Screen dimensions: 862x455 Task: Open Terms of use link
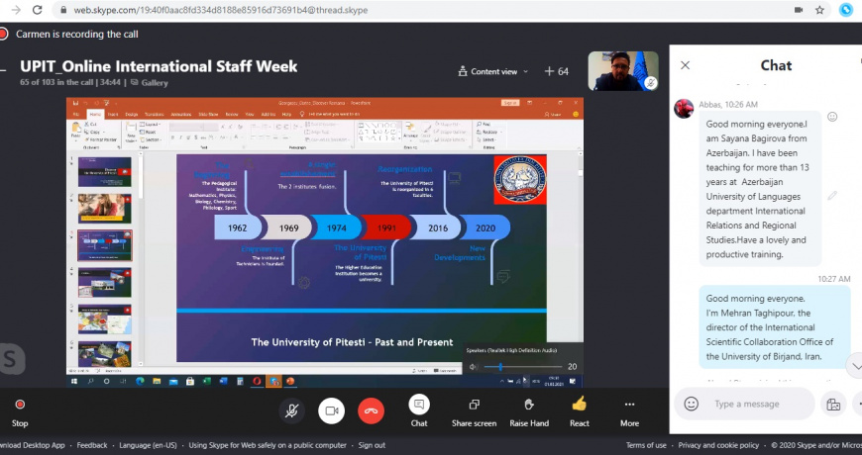646,445
